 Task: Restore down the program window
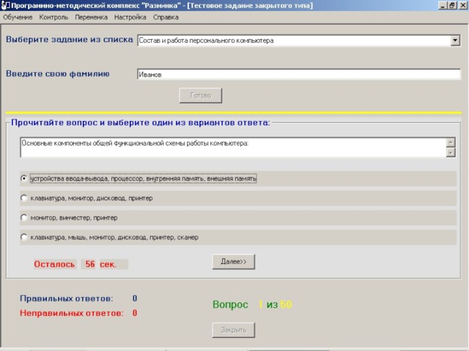tap(452, 5)
